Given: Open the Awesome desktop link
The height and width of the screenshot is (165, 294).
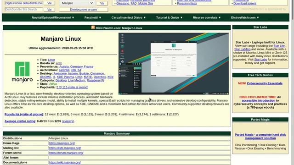Looking at the screenshot, I should [x=60, y=73].
